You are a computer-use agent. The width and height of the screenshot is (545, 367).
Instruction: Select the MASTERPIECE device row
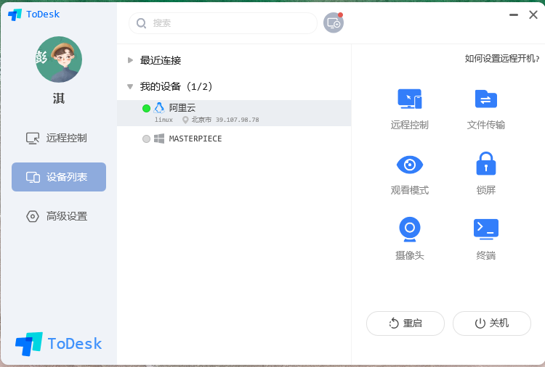234,139
